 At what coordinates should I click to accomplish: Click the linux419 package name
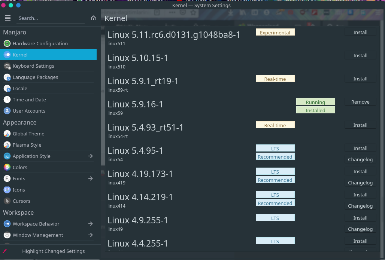116,183
